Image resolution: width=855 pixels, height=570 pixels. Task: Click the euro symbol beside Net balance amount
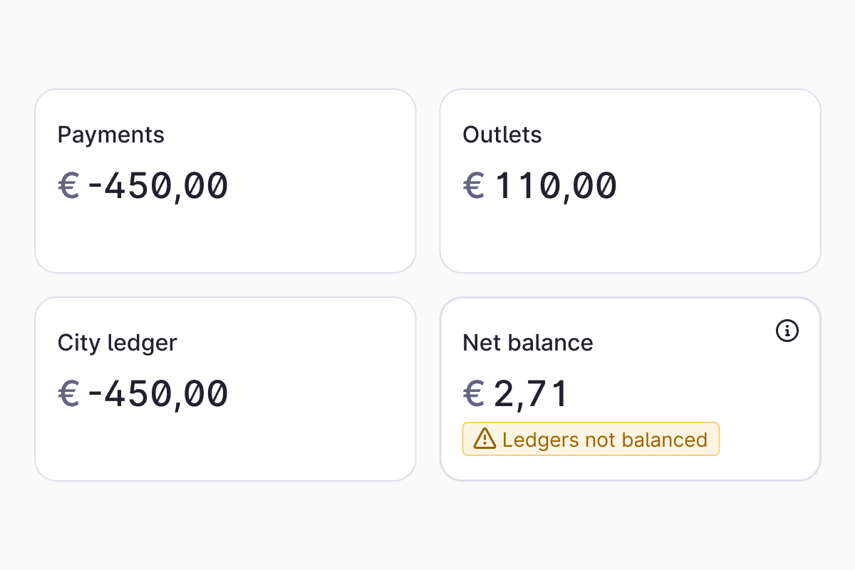(x=474, y=393)
